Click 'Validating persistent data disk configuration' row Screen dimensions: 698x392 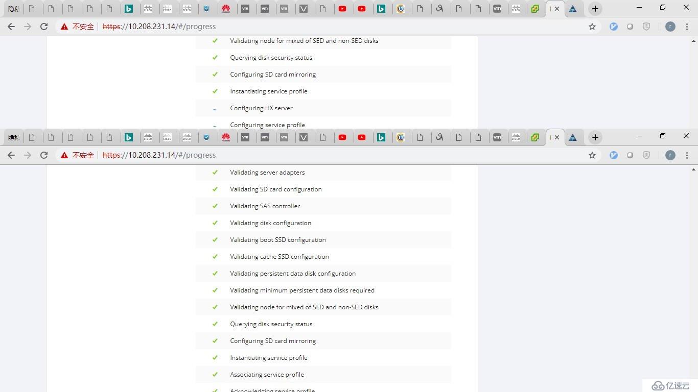pos(323,274)
